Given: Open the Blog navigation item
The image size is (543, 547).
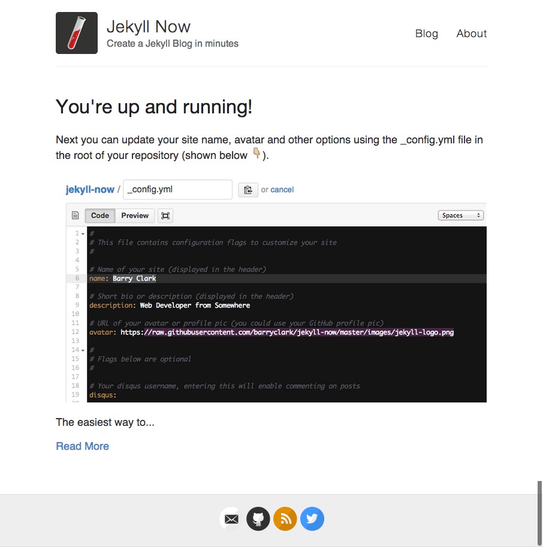Looking at the screenshot, I should [426, 34].
